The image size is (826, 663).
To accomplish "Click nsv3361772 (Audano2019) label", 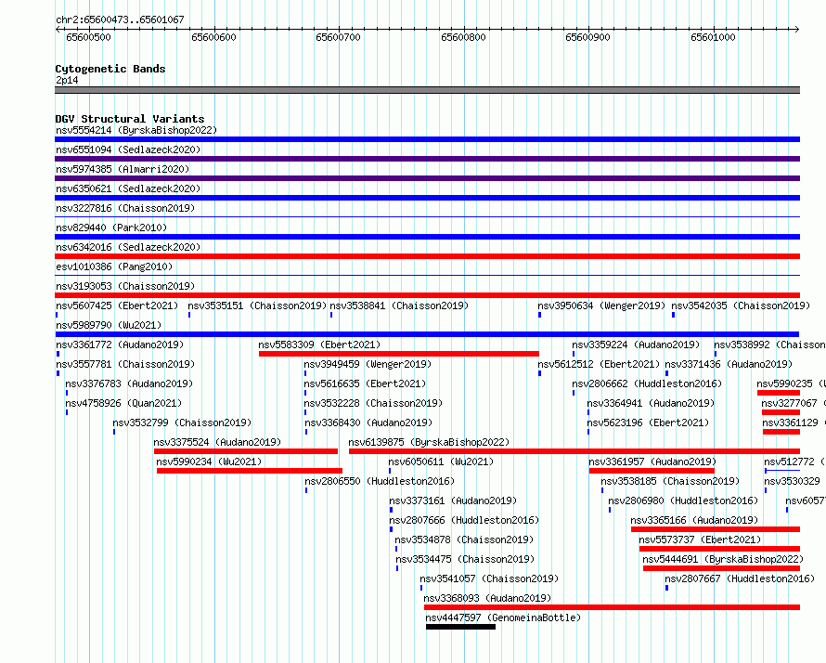I will point(120,344).
